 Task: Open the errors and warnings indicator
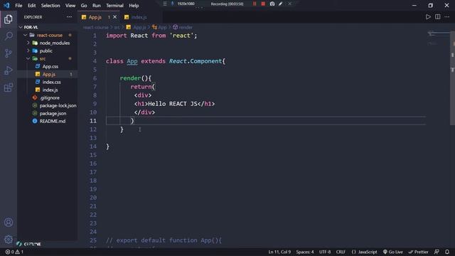tap(14, 252)
